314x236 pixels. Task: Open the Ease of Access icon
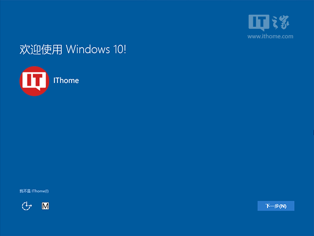[27, 206]
